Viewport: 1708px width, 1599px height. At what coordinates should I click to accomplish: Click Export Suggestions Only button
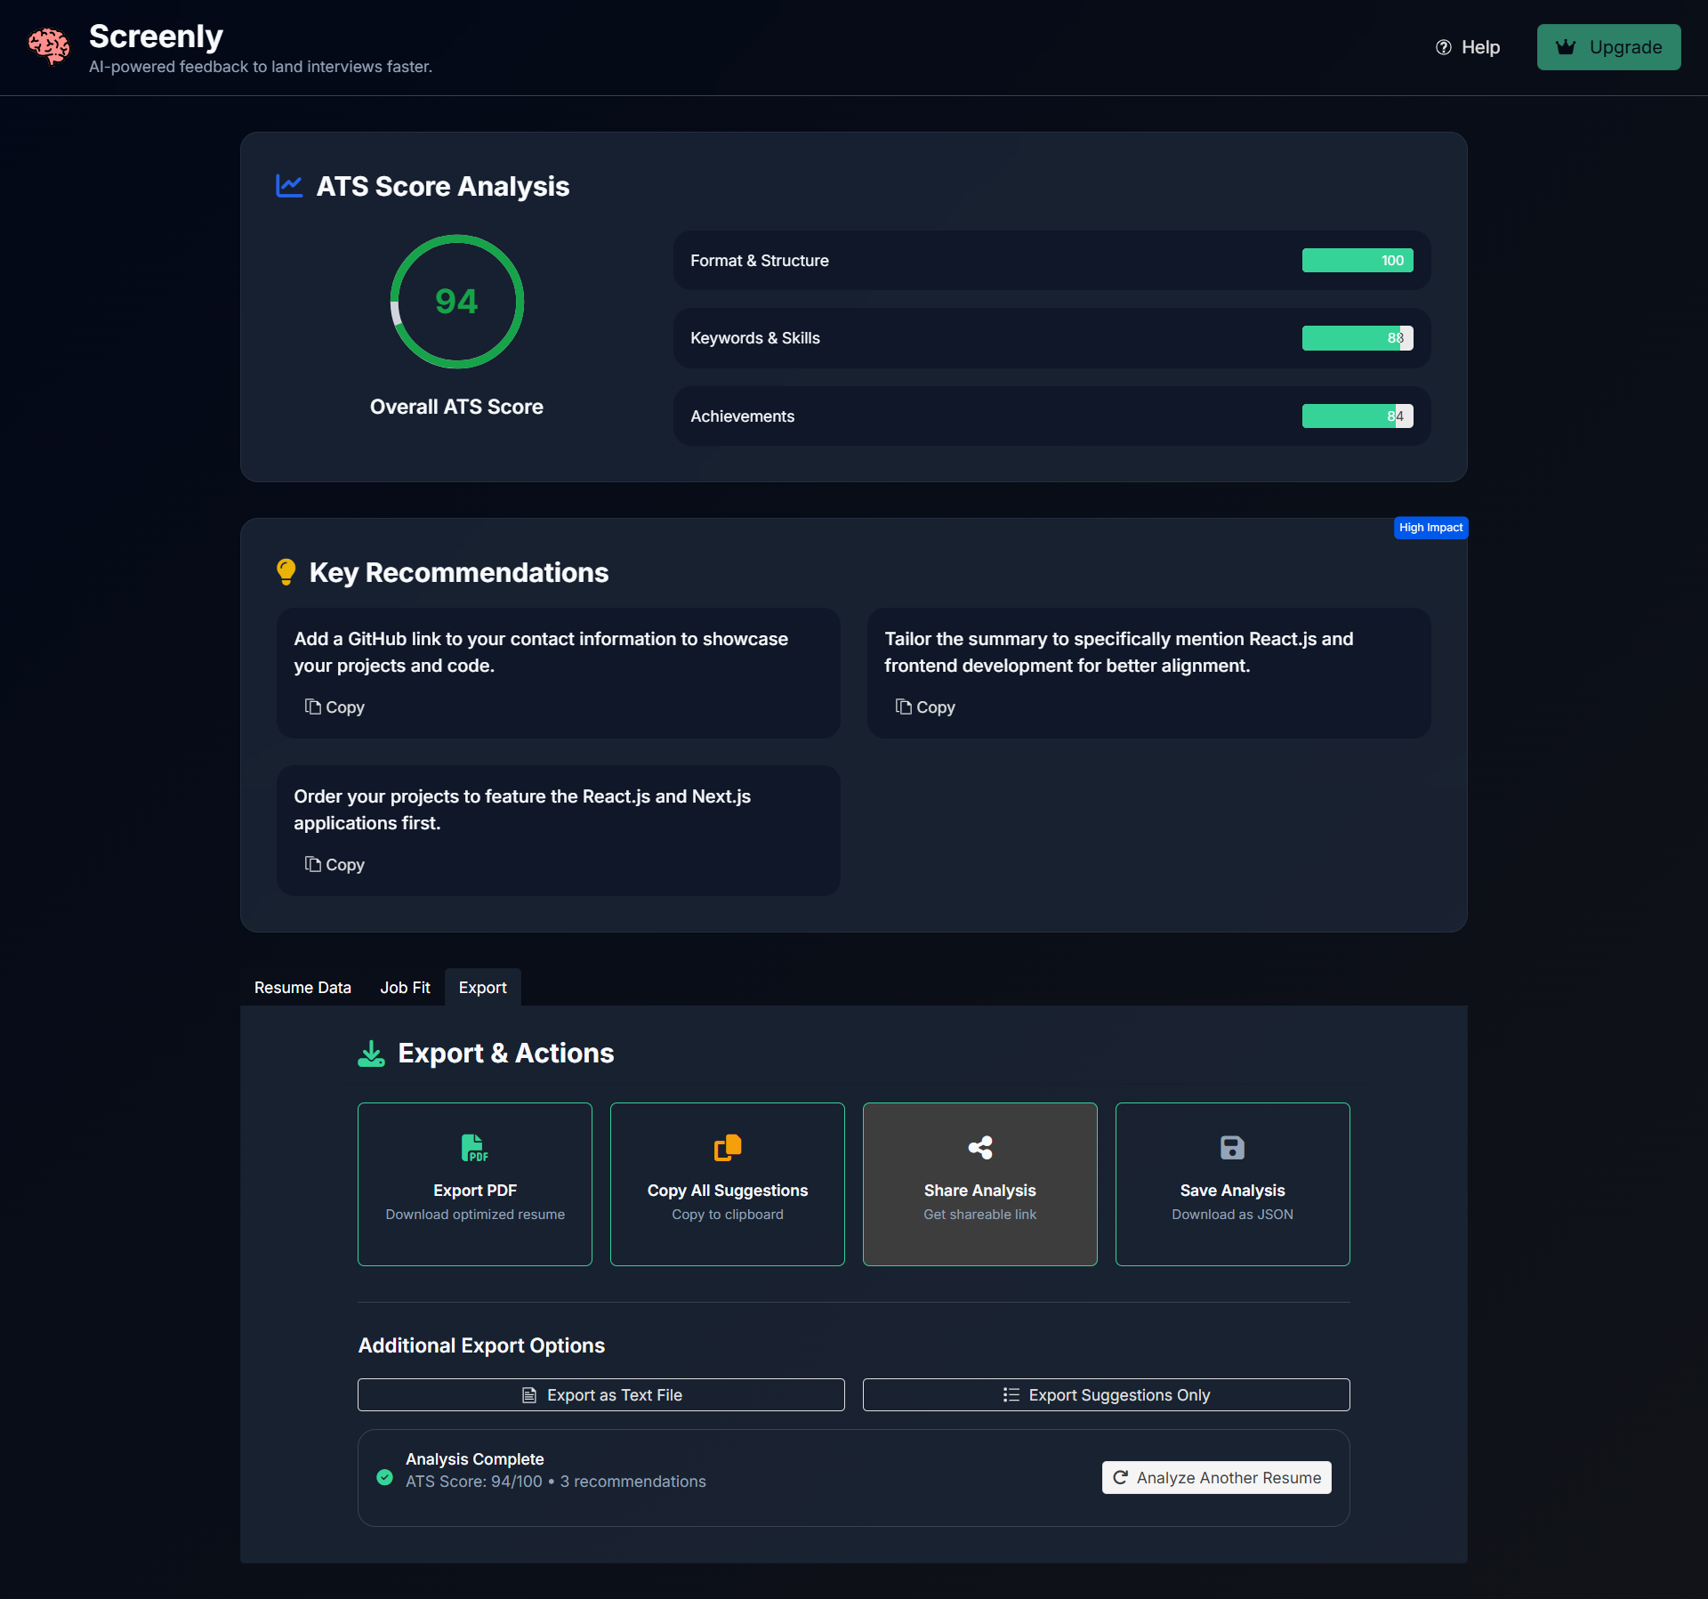1106,1395
